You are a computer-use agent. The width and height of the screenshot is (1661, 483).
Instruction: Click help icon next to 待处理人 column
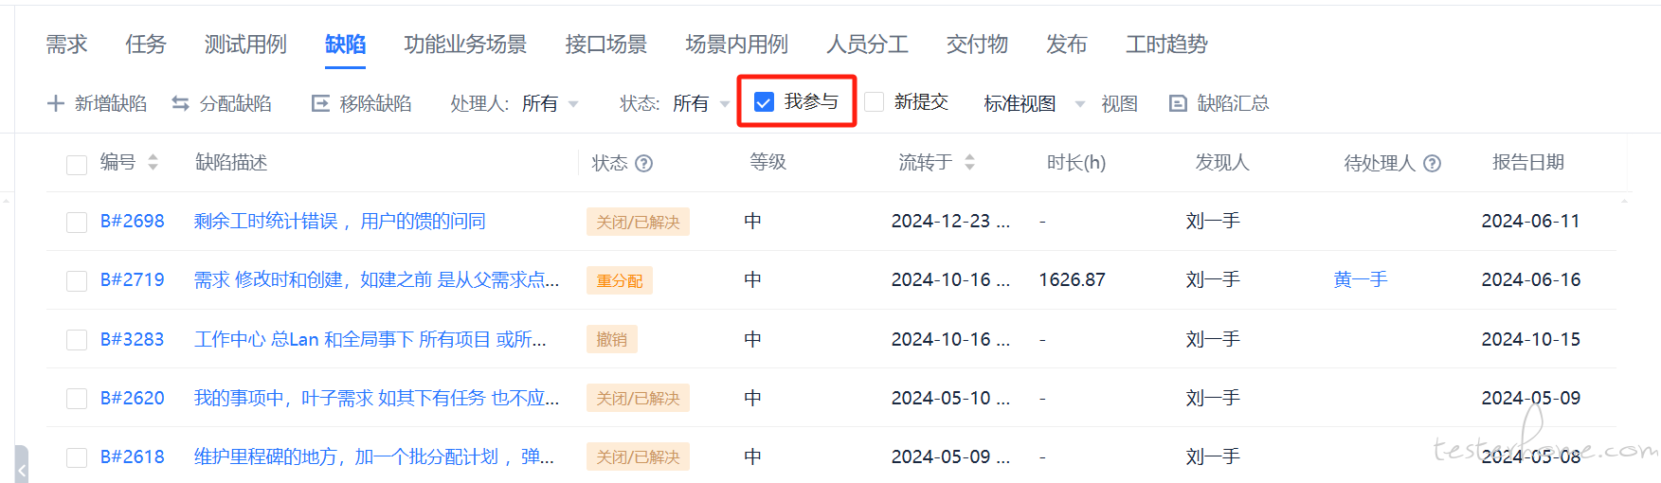(1433, 163)
